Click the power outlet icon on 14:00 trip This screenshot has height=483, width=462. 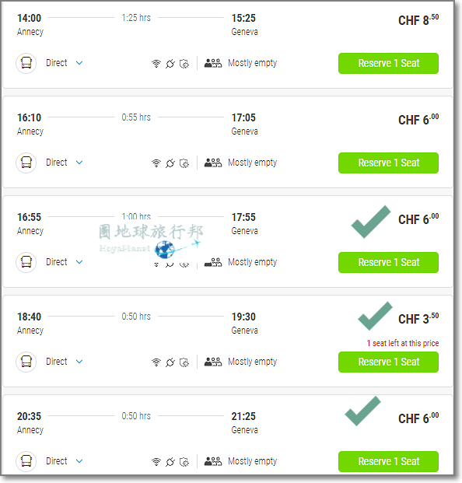coord(170,64)
